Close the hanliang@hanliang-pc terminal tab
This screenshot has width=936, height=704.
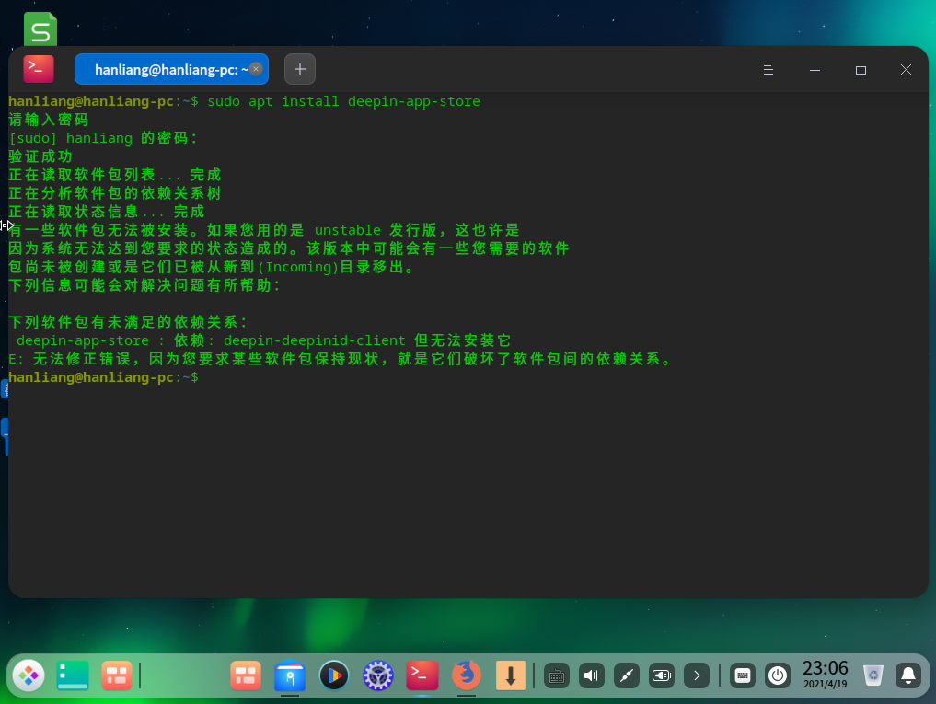click(256, 69)
